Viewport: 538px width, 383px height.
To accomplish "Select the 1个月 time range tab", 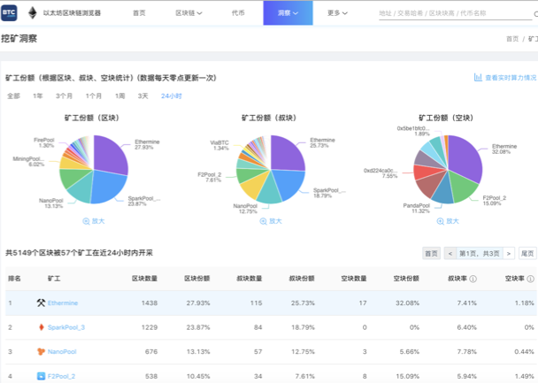I will click(x=94, y=96).
